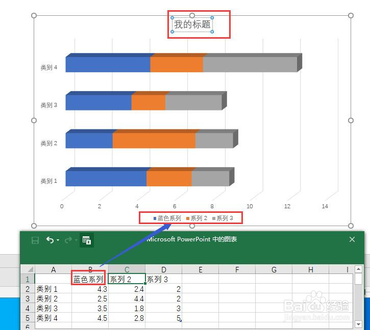Close the chart data window
The image size is (370, 330).
coord(352,239)
